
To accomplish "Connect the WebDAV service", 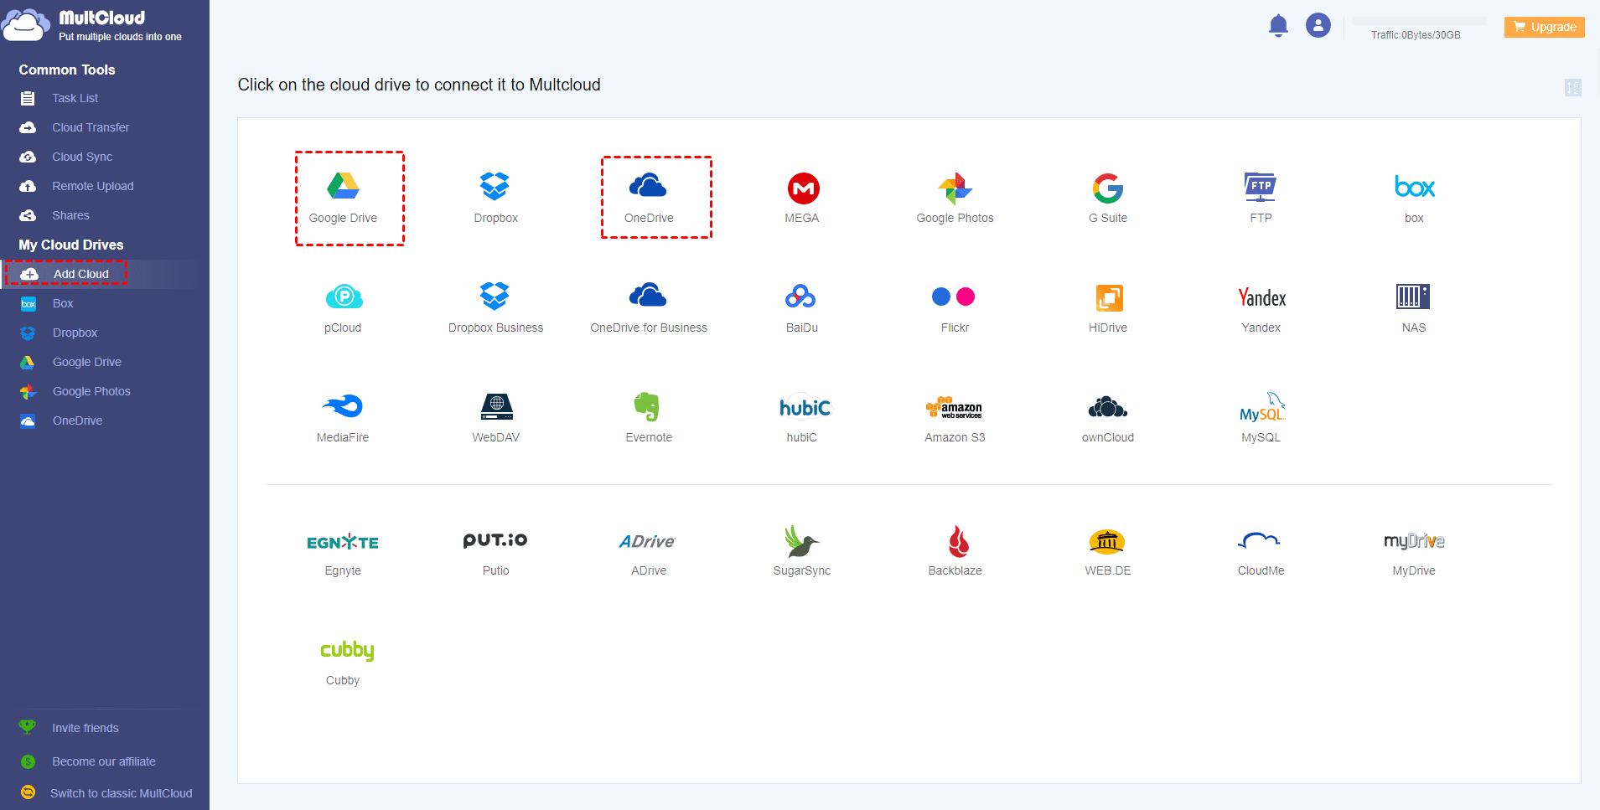I will pos(495,416).
